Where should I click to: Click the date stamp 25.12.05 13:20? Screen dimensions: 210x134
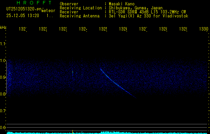[x=23, y=16]
